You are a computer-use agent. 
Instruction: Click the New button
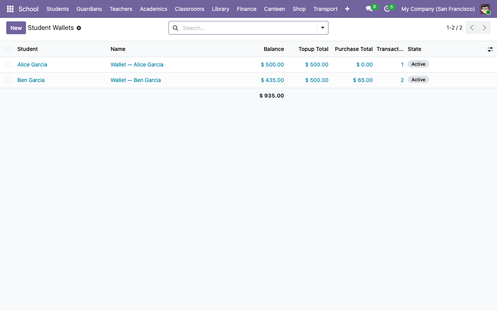[16, 28]
